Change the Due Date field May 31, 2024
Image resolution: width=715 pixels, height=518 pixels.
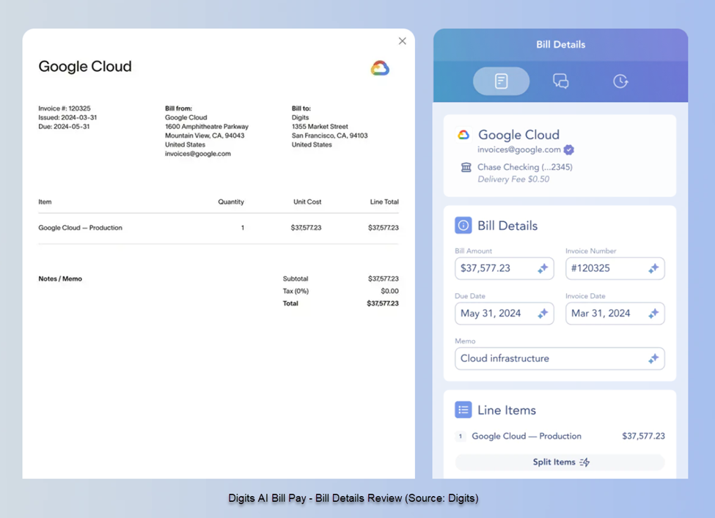pos(505,314)
